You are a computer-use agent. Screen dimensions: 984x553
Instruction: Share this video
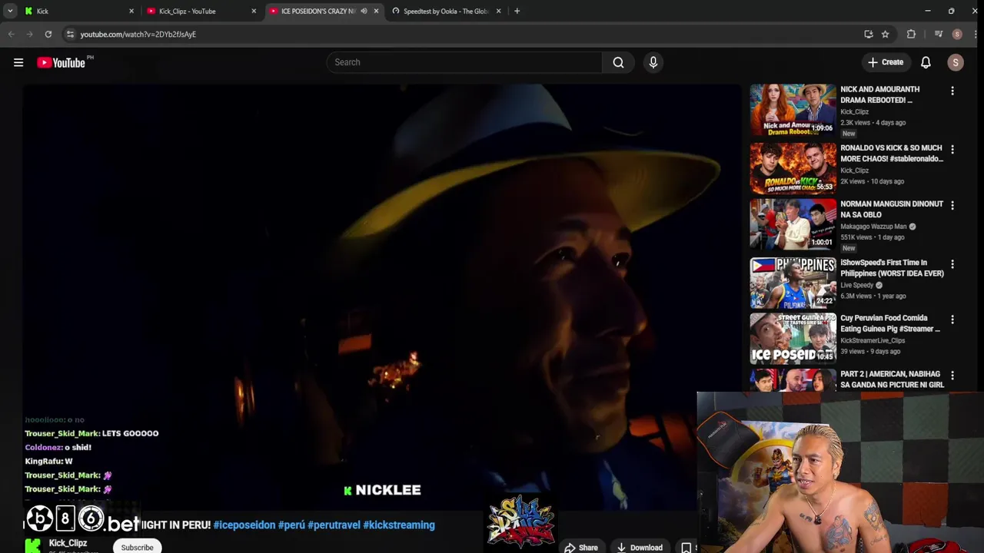click(x=581, y=548)
